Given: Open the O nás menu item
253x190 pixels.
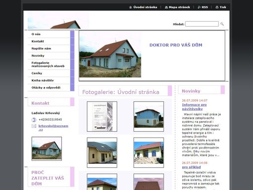Looking at the screenshot, I should tap(49, 34).
